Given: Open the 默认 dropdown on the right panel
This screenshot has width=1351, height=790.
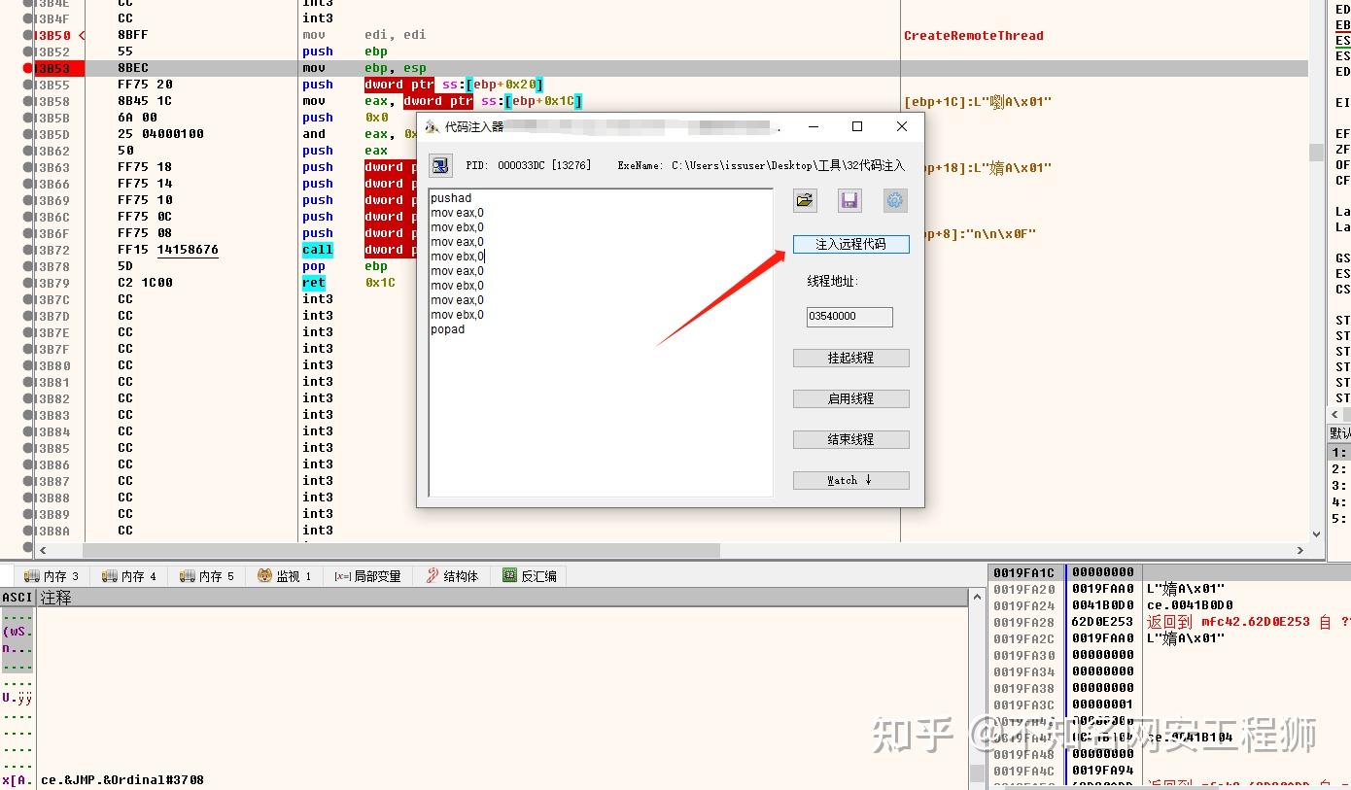Looking at the screenshot, I should click(1339, 432).
